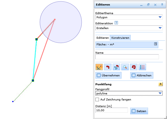Image resolution: width=167 pixels, height=119 pixels.
Task: Open the Fangprofil polyline dropdown
Action: [x=129, y=93]
